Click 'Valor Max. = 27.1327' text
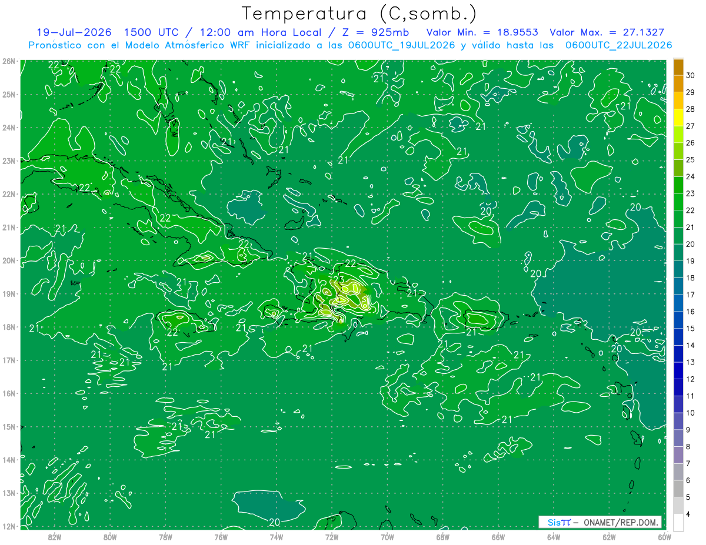706x545 pixels. (607, 32)
